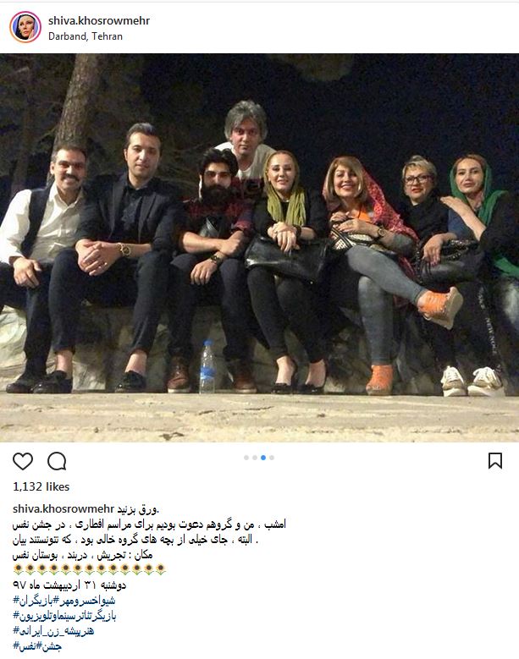Open hashtag #بازیگرتئاترسینماوتلویزیون
This screenshot has width=519, height=659.
[64, 616]
